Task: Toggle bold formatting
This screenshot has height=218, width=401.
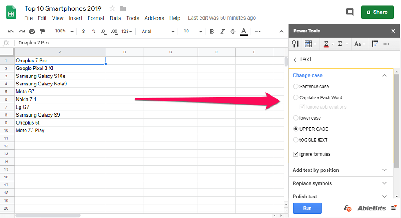Action: pos(212,32)
